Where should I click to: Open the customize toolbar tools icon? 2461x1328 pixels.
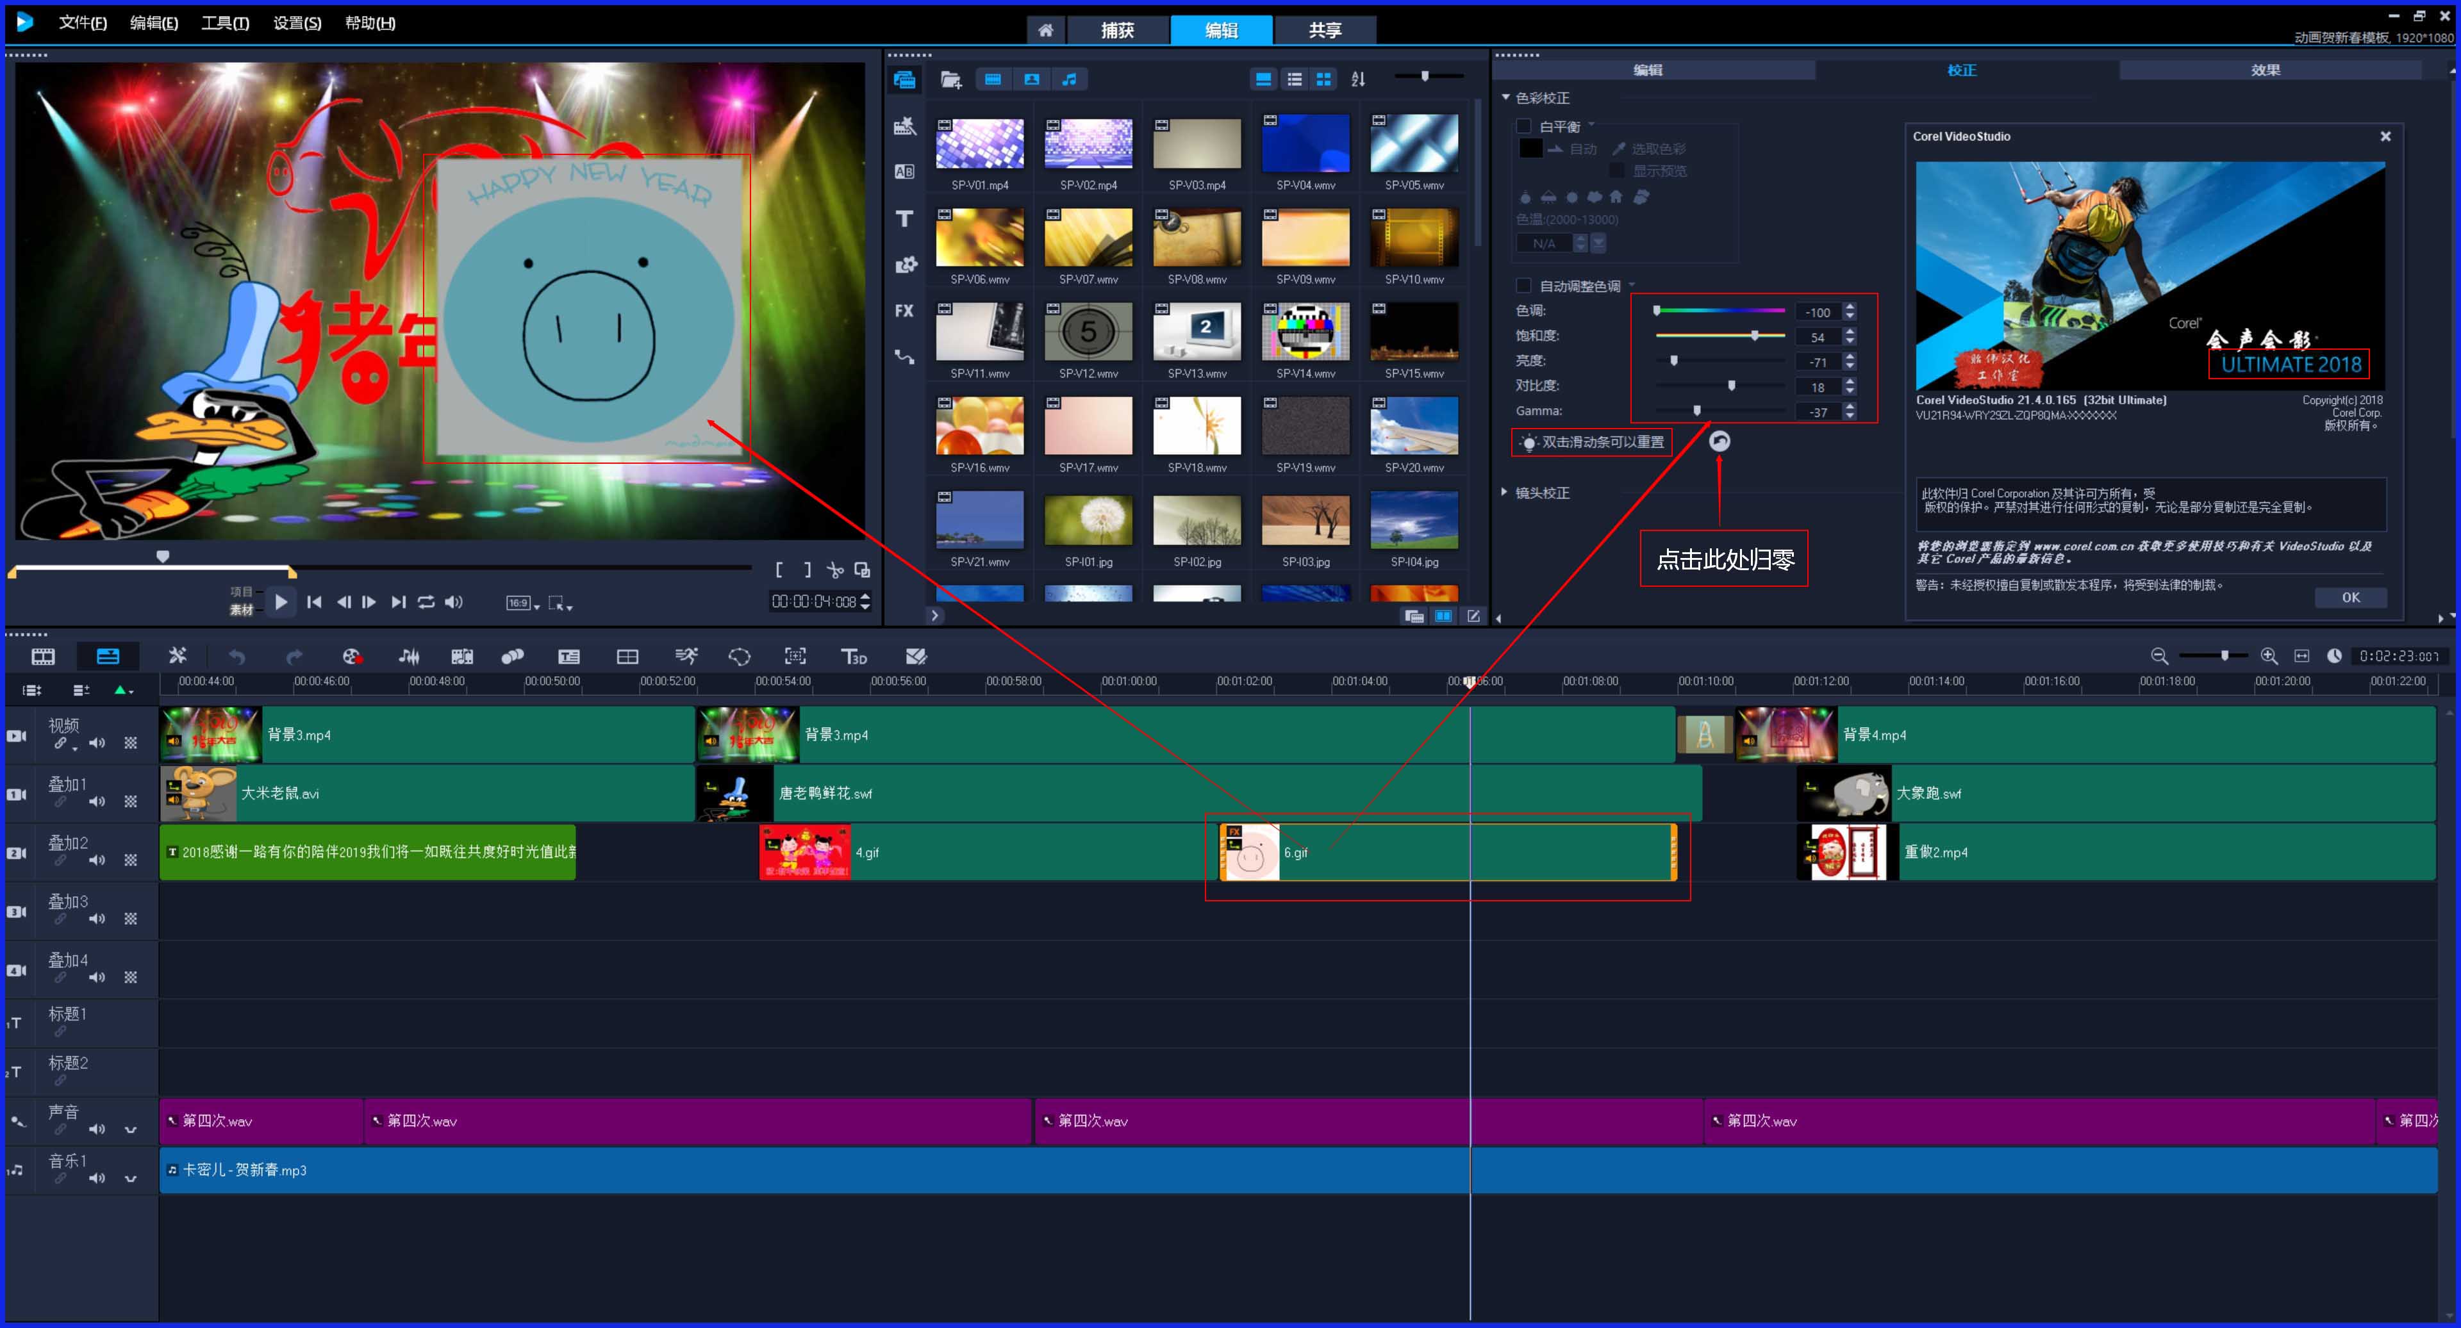[178, 656]
